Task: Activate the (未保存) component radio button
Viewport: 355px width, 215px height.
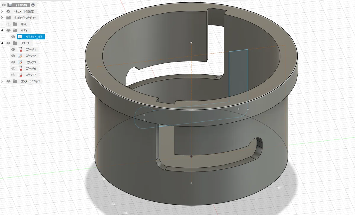Action: [33, 5]
